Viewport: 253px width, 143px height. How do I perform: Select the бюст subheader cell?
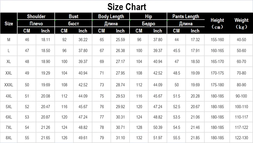point(73,24)
